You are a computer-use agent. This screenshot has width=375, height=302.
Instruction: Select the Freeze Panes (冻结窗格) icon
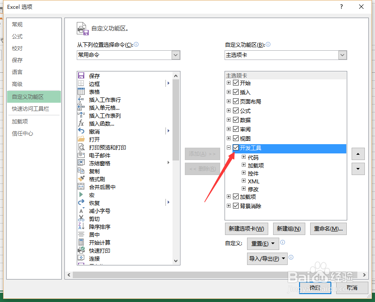pos(81,163)
